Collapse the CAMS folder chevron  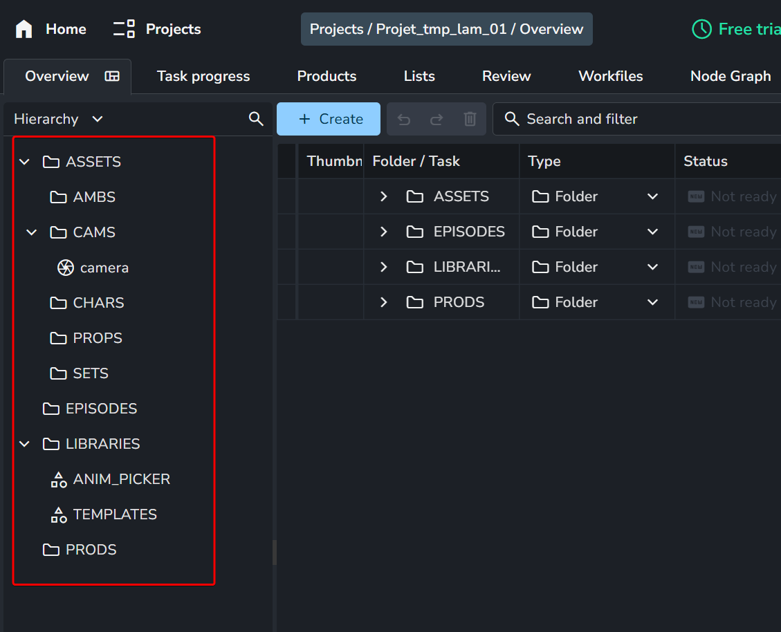[32, 232]
